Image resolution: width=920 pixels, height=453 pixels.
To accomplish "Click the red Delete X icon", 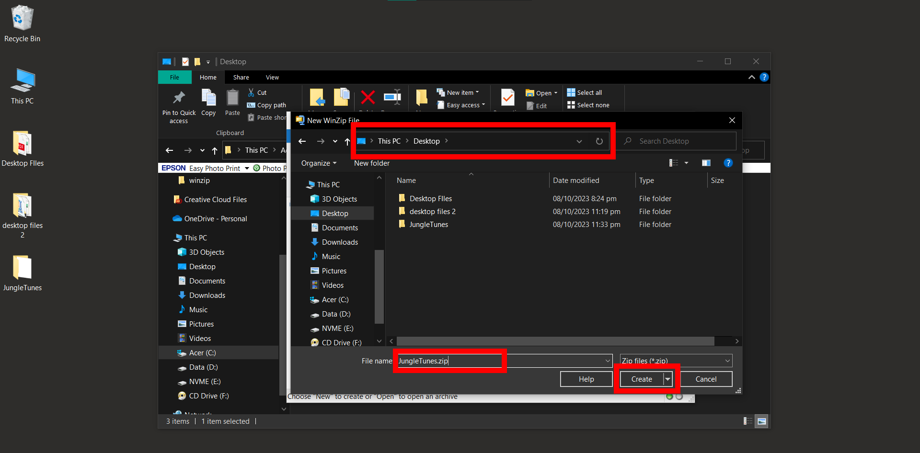I will [368, 98].
